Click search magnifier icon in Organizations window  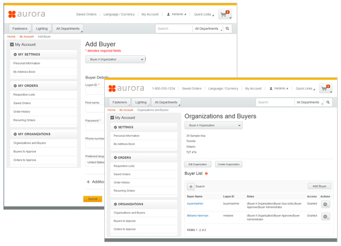click(328, 102)
